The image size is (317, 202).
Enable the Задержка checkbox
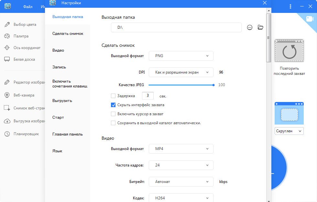tap(113, 96)
